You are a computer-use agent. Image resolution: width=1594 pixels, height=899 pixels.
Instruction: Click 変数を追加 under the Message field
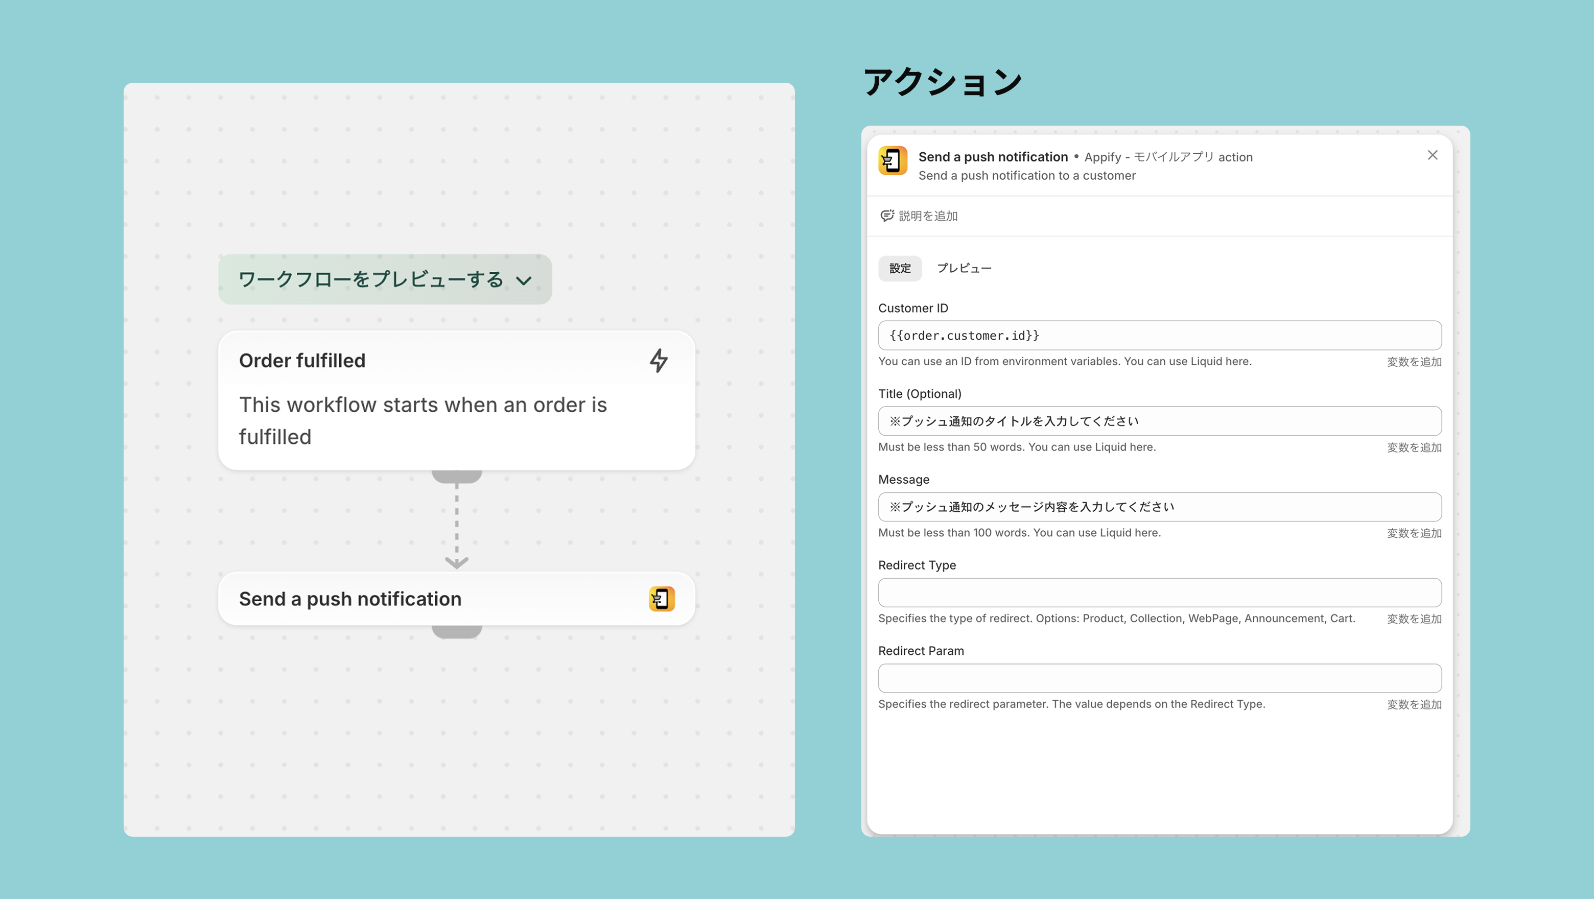[1413, 533]
